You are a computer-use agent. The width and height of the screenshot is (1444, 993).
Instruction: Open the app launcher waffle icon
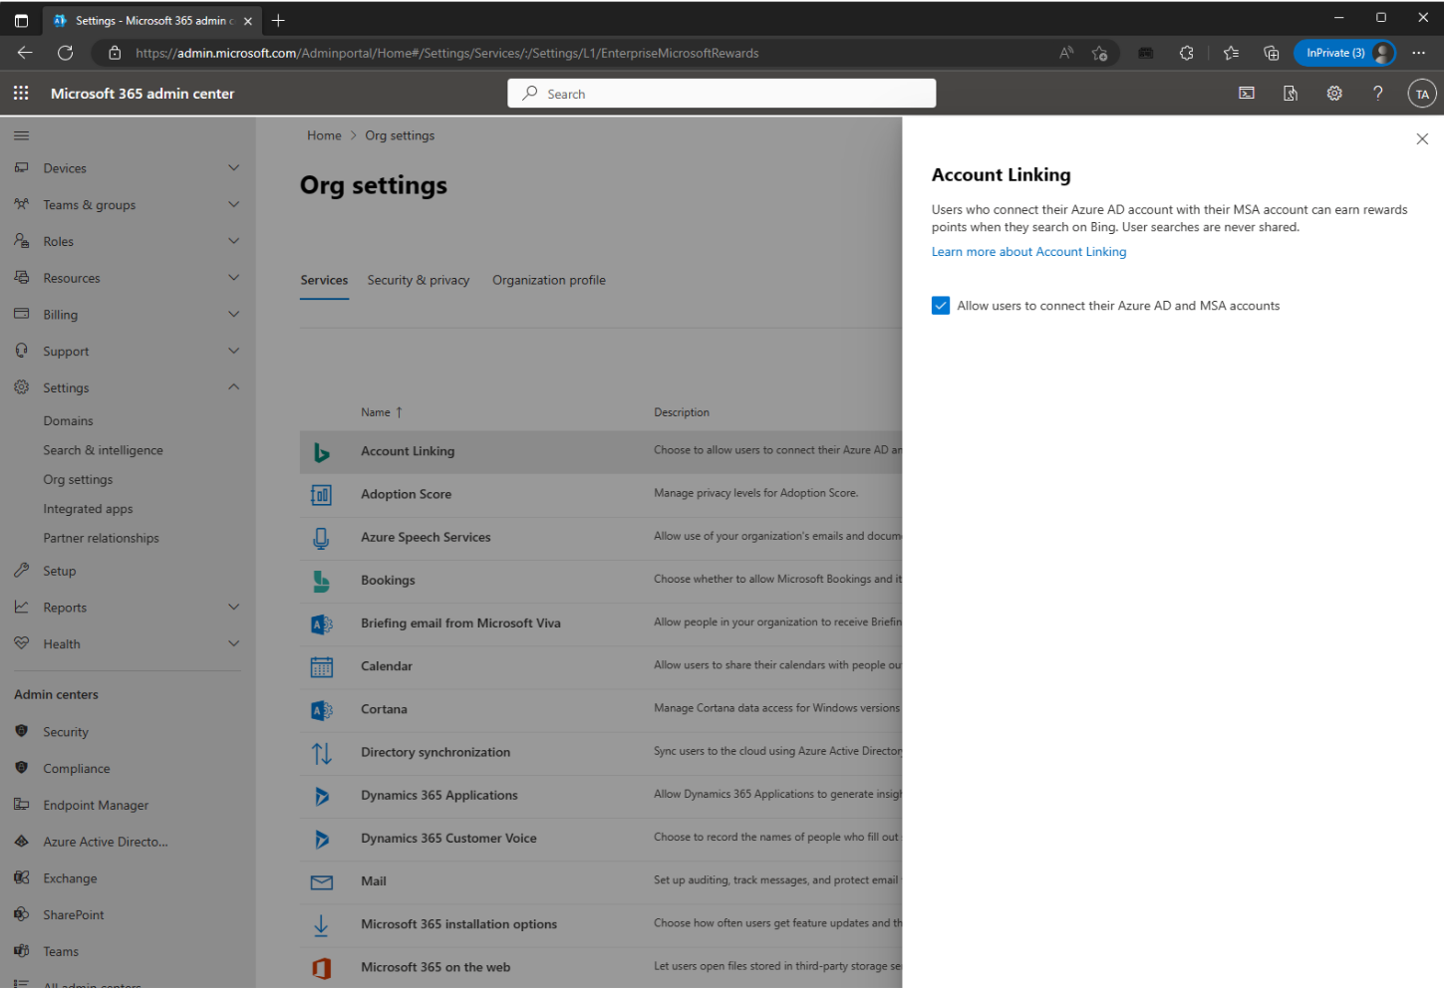pos(20,93)
